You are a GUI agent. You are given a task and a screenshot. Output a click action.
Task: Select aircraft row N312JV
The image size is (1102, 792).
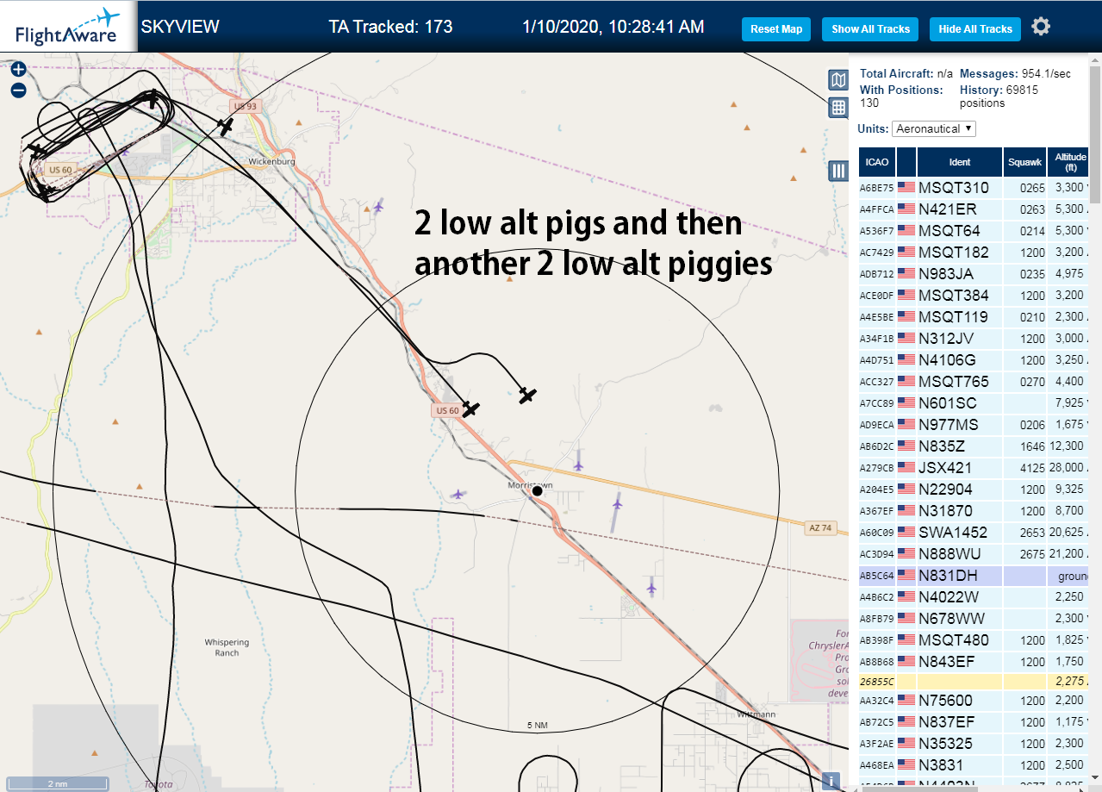point(974,338)
